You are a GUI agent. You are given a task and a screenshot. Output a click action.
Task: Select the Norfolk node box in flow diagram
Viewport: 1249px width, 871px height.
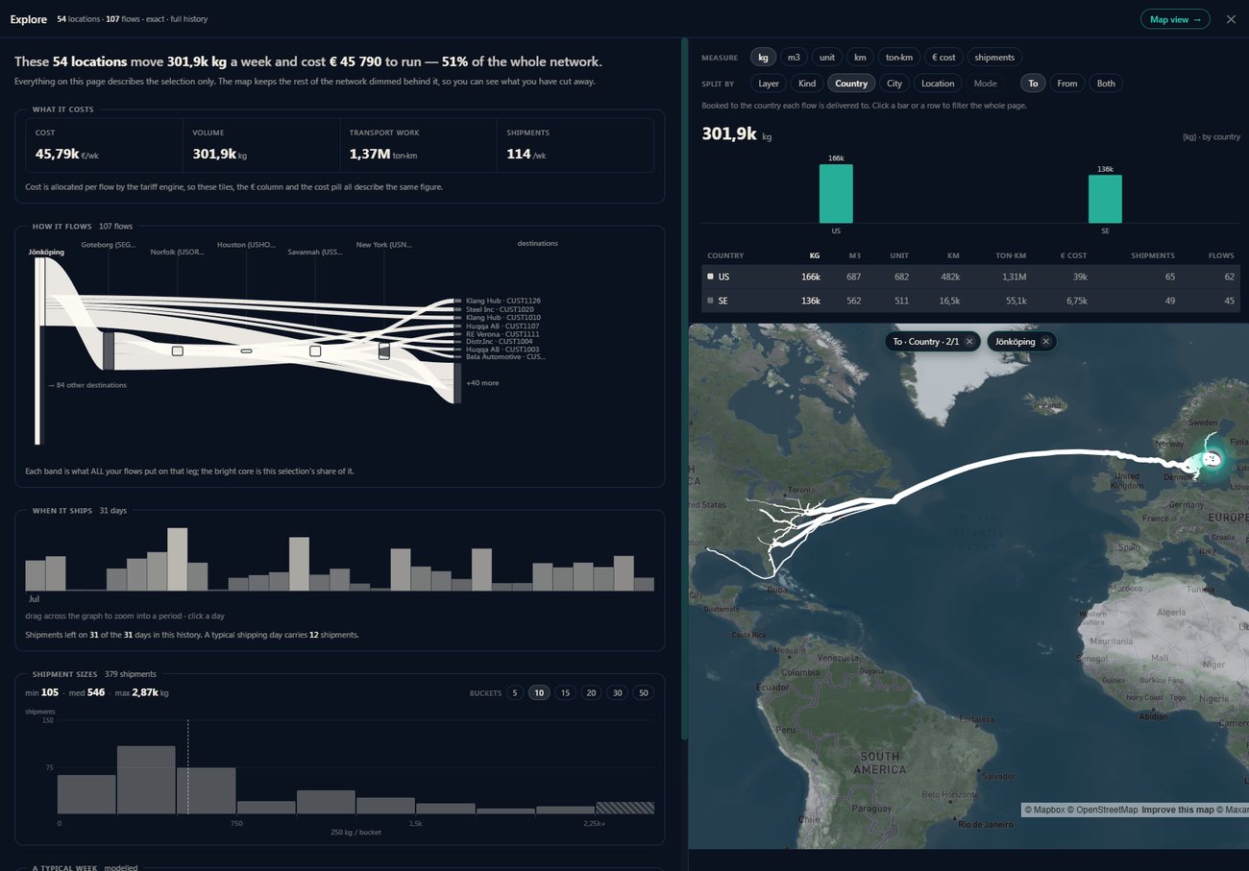(x=177, y=351)
